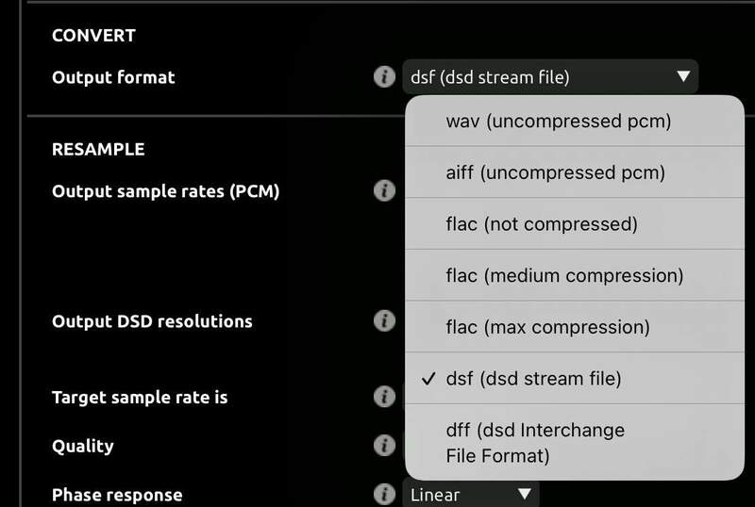755x507 pixels.
Task: Pick flac (not compressed) from the list
Action: pyautogui.click(x=542, y=224)
